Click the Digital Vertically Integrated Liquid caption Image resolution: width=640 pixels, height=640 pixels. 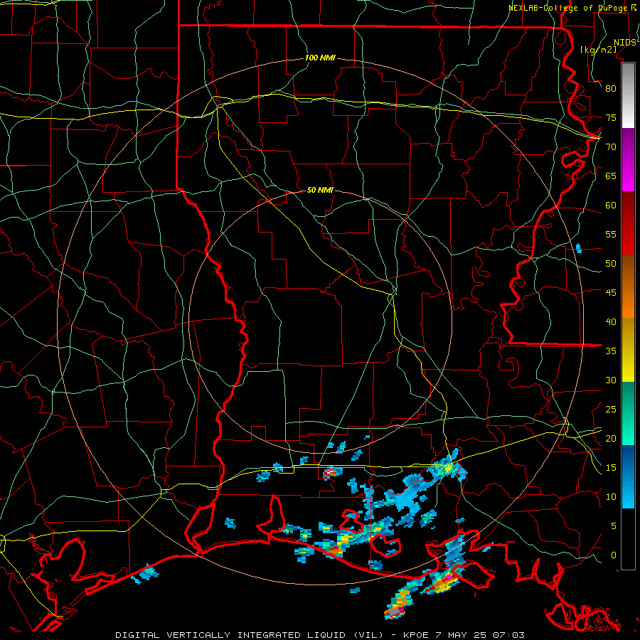249,635
